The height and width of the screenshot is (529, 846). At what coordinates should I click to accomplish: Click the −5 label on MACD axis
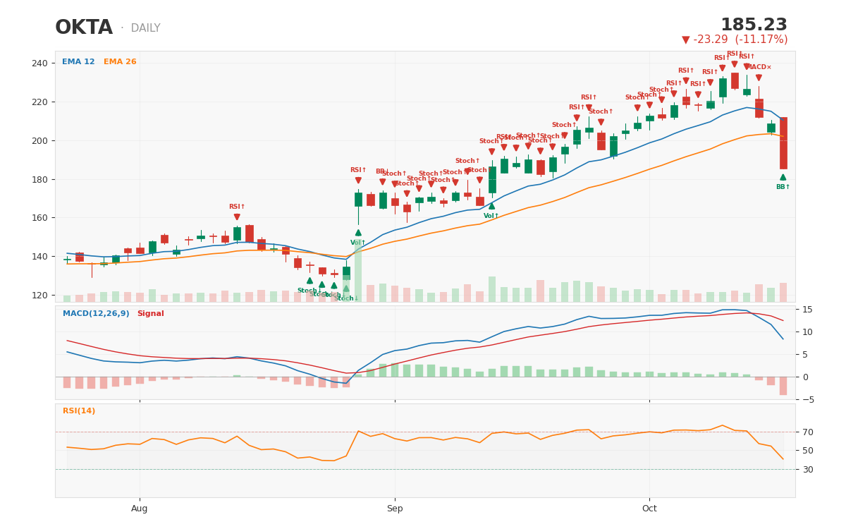pos(807,400)
